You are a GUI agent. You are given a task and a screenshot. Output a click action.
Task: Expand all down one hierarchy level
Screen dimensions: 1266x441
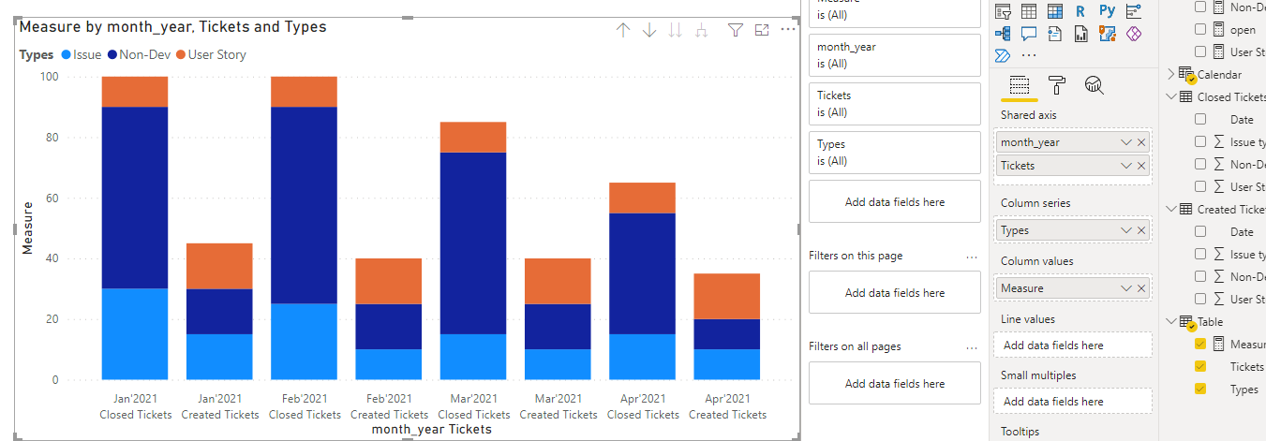(702, 31)
